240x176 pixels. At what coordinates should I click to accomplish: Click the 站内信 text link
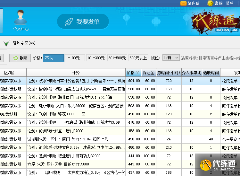194,3
